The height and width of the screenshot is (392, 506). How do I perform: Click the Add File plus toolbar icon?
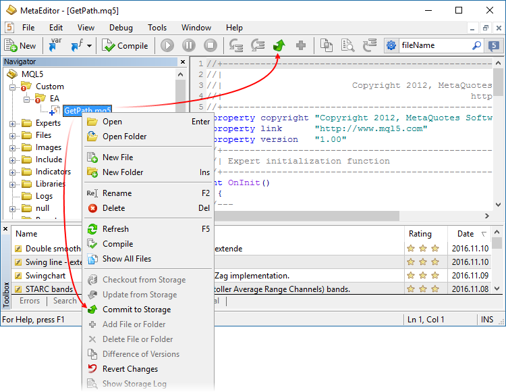tap(300, 46)
